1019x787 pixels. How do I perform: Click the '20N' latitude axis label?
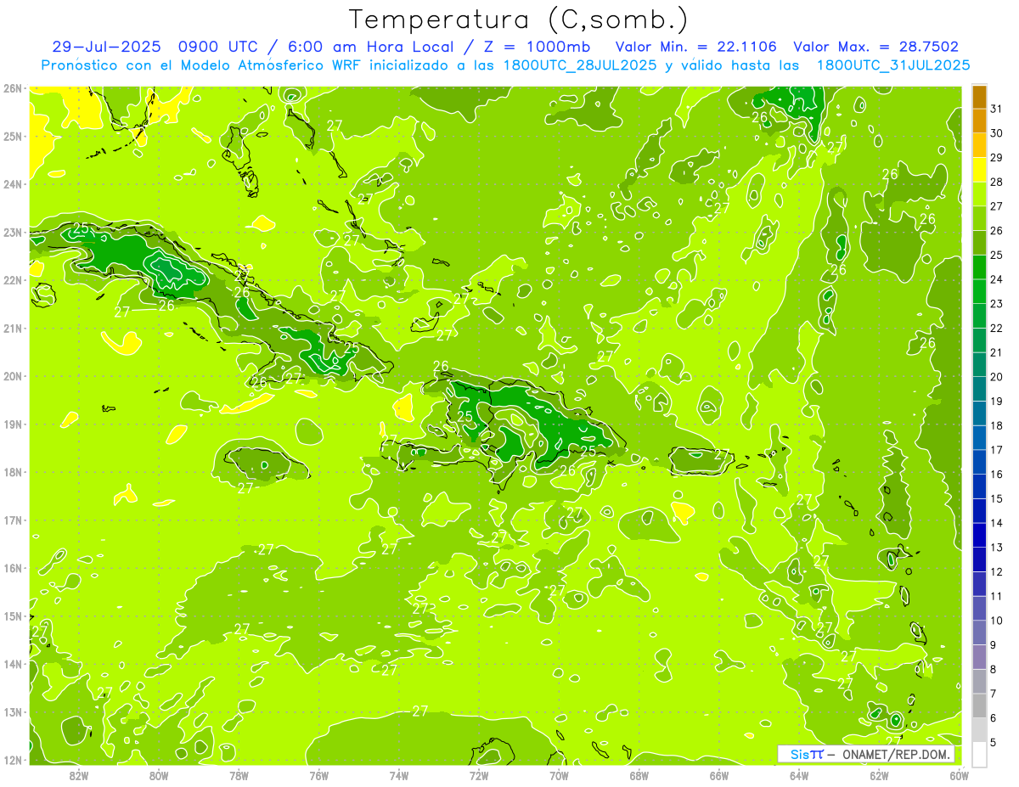(13, 376)
